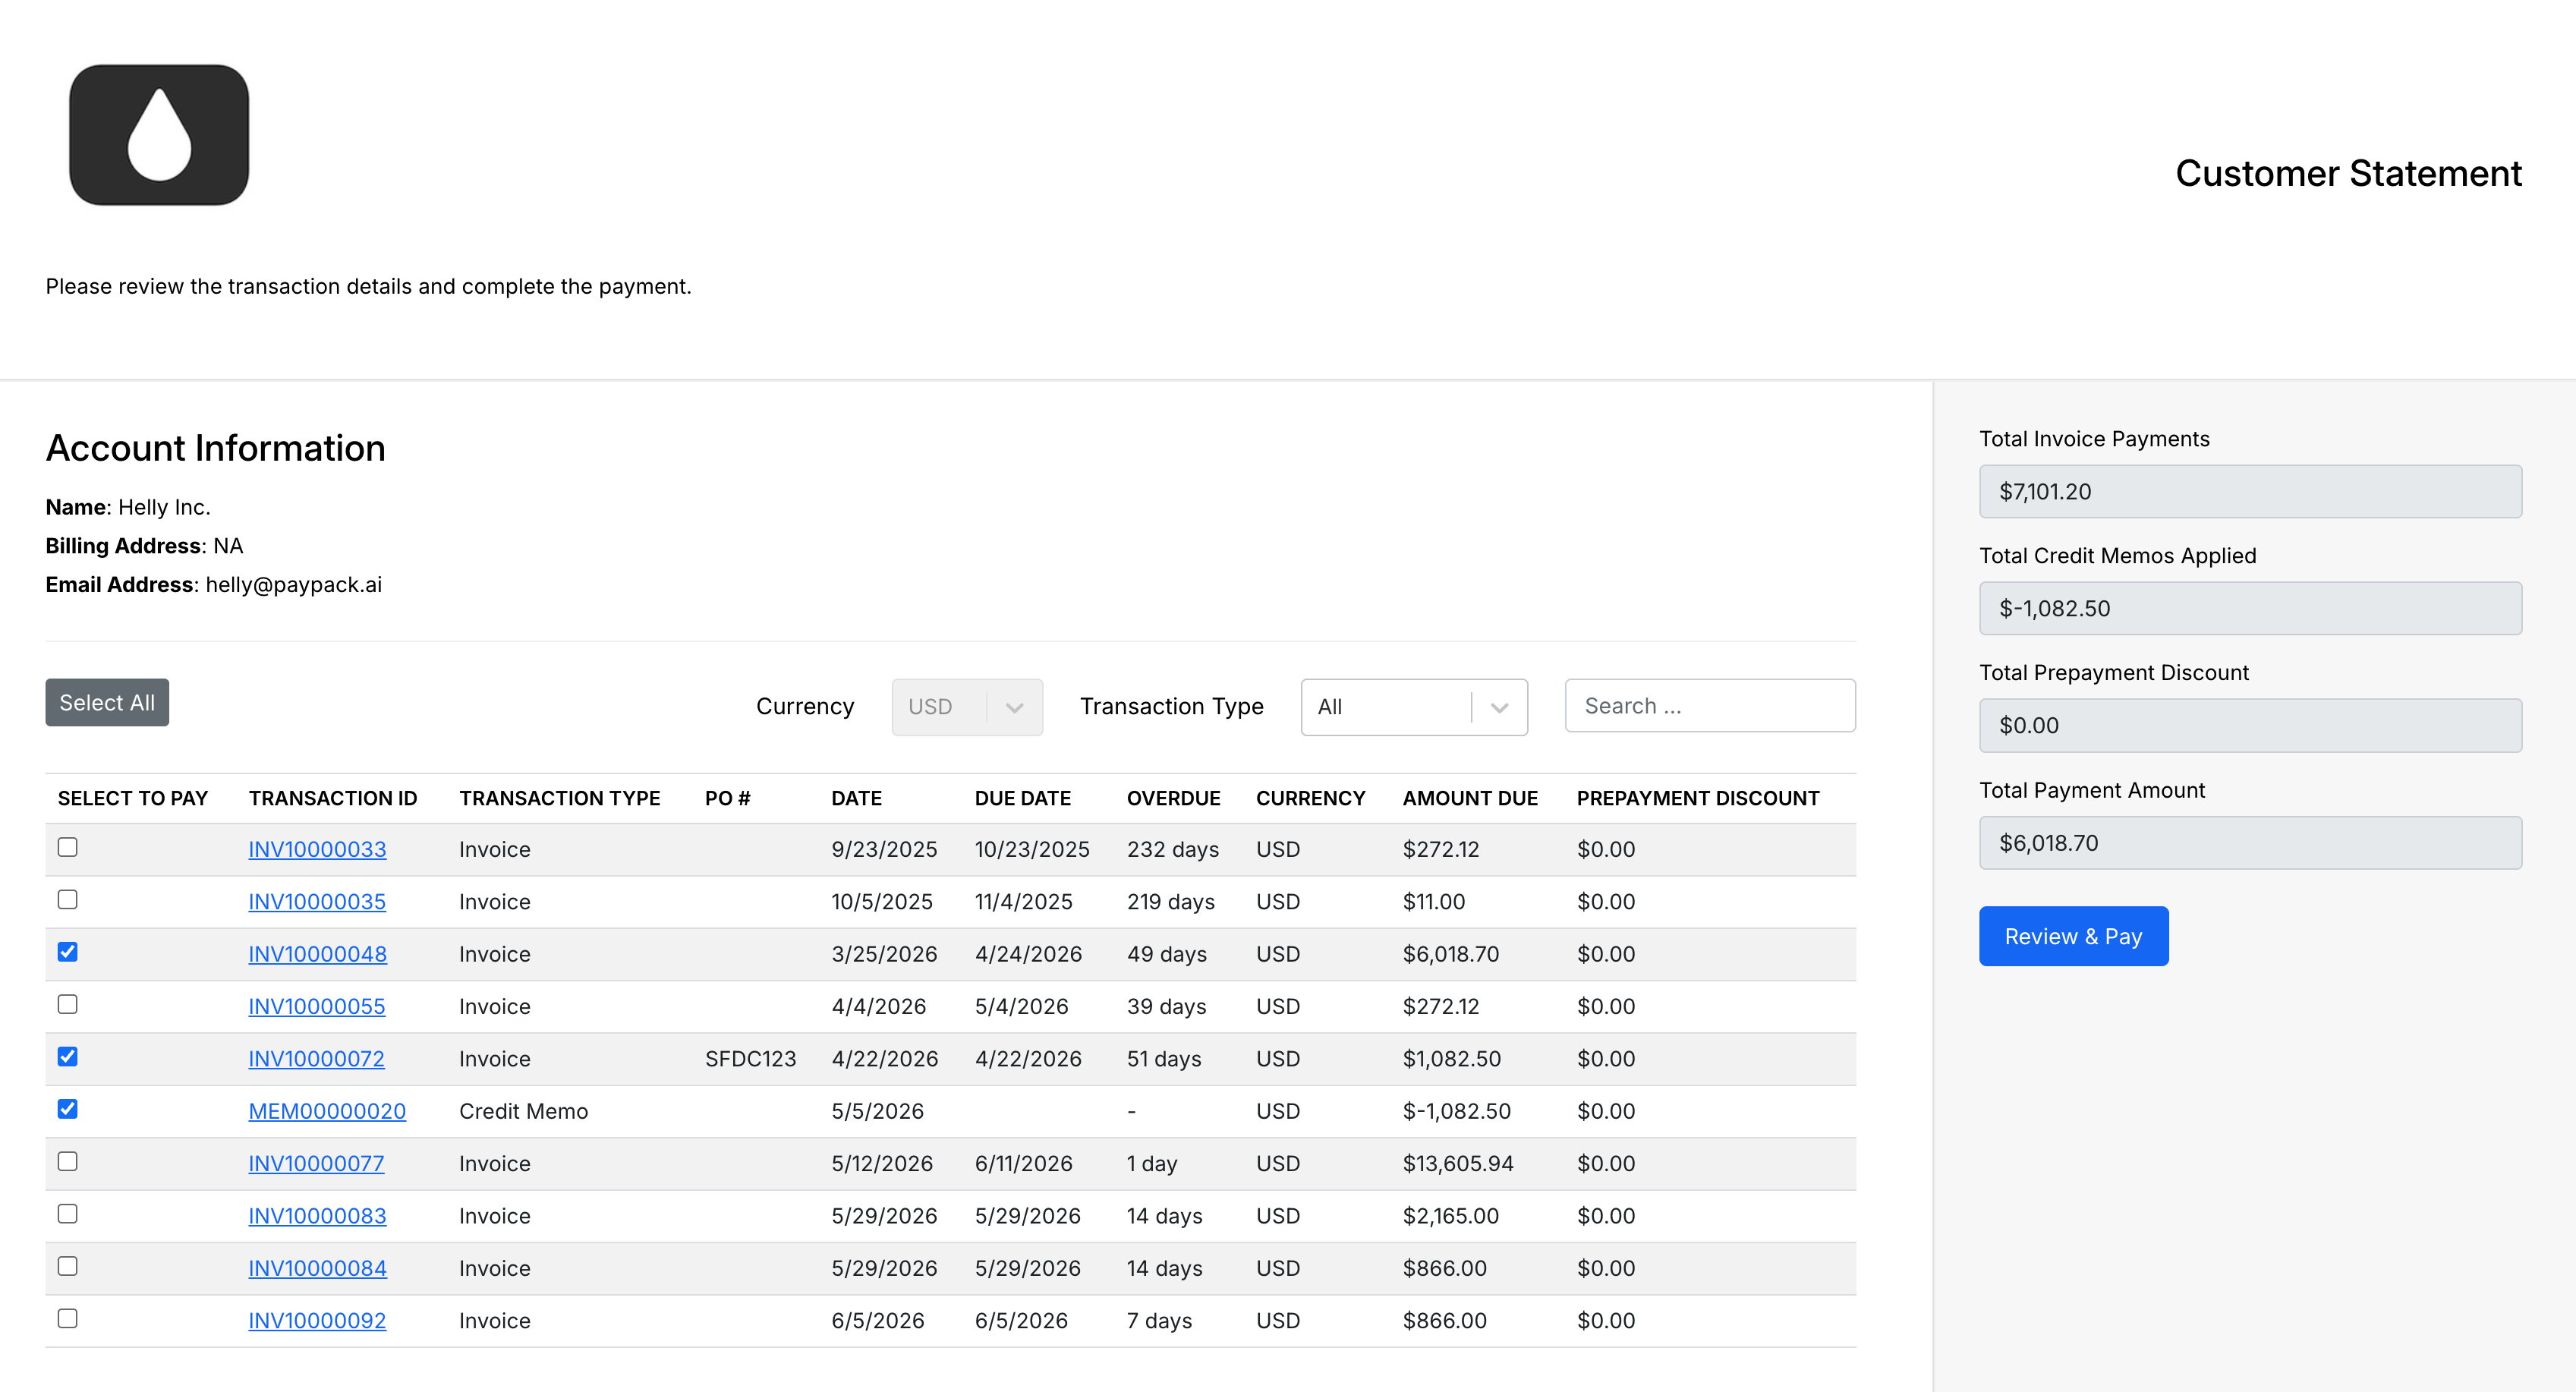Open the INV10000084 invoice link

coord(317,1268)
